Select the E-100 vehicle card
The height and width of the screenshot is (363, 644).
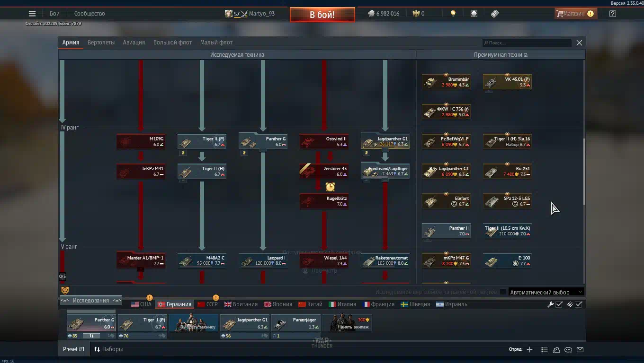[507, 261]
